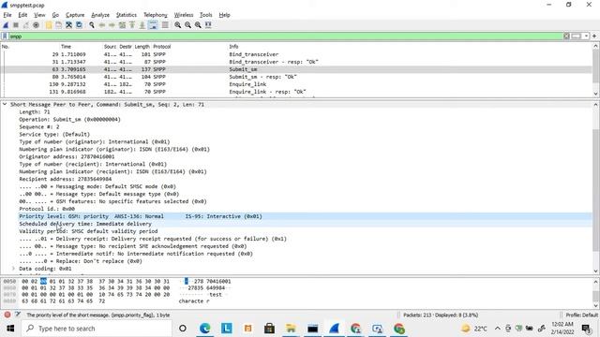This screenshot has width=600, height=337.
Task: Click the Restart current capture icon
Action: coord(25,25)
